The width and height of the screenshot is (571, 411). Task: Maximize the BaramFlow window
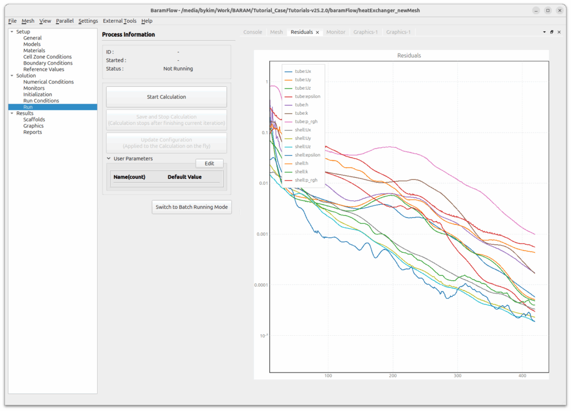(x=548, y=11)
